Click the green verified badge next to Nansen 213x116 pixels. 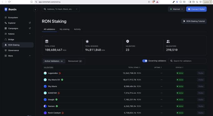click(57, 106)
